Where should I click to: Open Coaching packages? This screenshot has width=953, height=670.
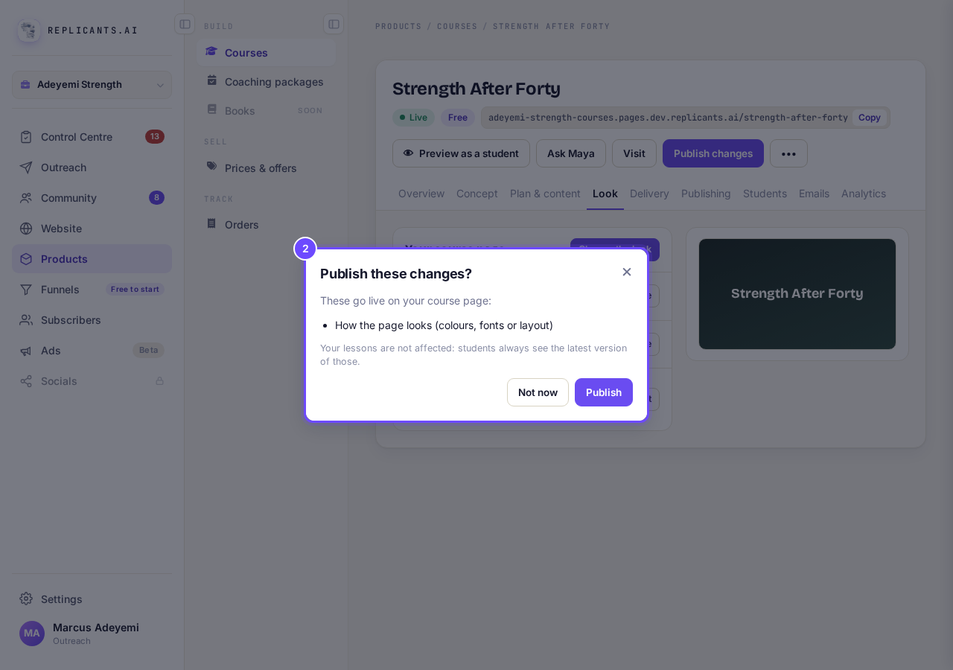pyautogui.click(x=267, y=81)
